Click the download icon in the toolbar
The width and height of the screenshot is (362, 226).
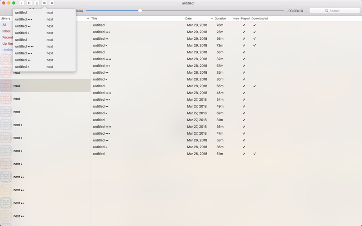click(x=37, y=3)
